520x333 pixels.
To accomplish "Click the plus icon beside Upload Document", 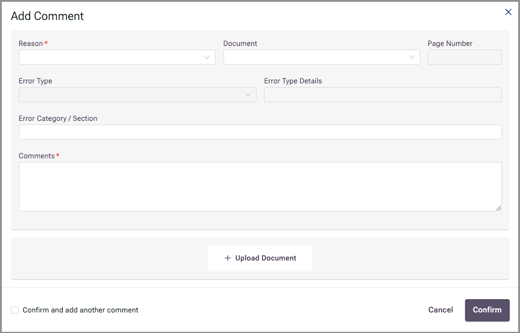I will (228, 258).
